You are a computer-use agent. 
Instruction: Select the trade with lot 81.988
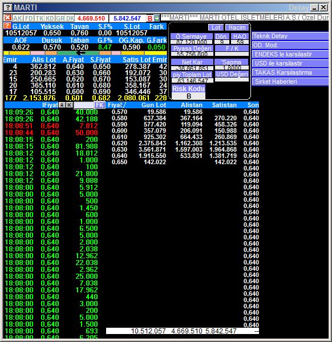(x=51, y=146)
